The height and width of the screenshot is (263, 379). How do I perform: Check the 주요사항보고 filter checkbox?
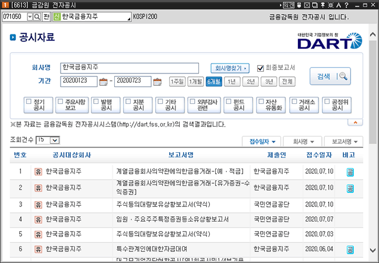[x=61, y=101]
